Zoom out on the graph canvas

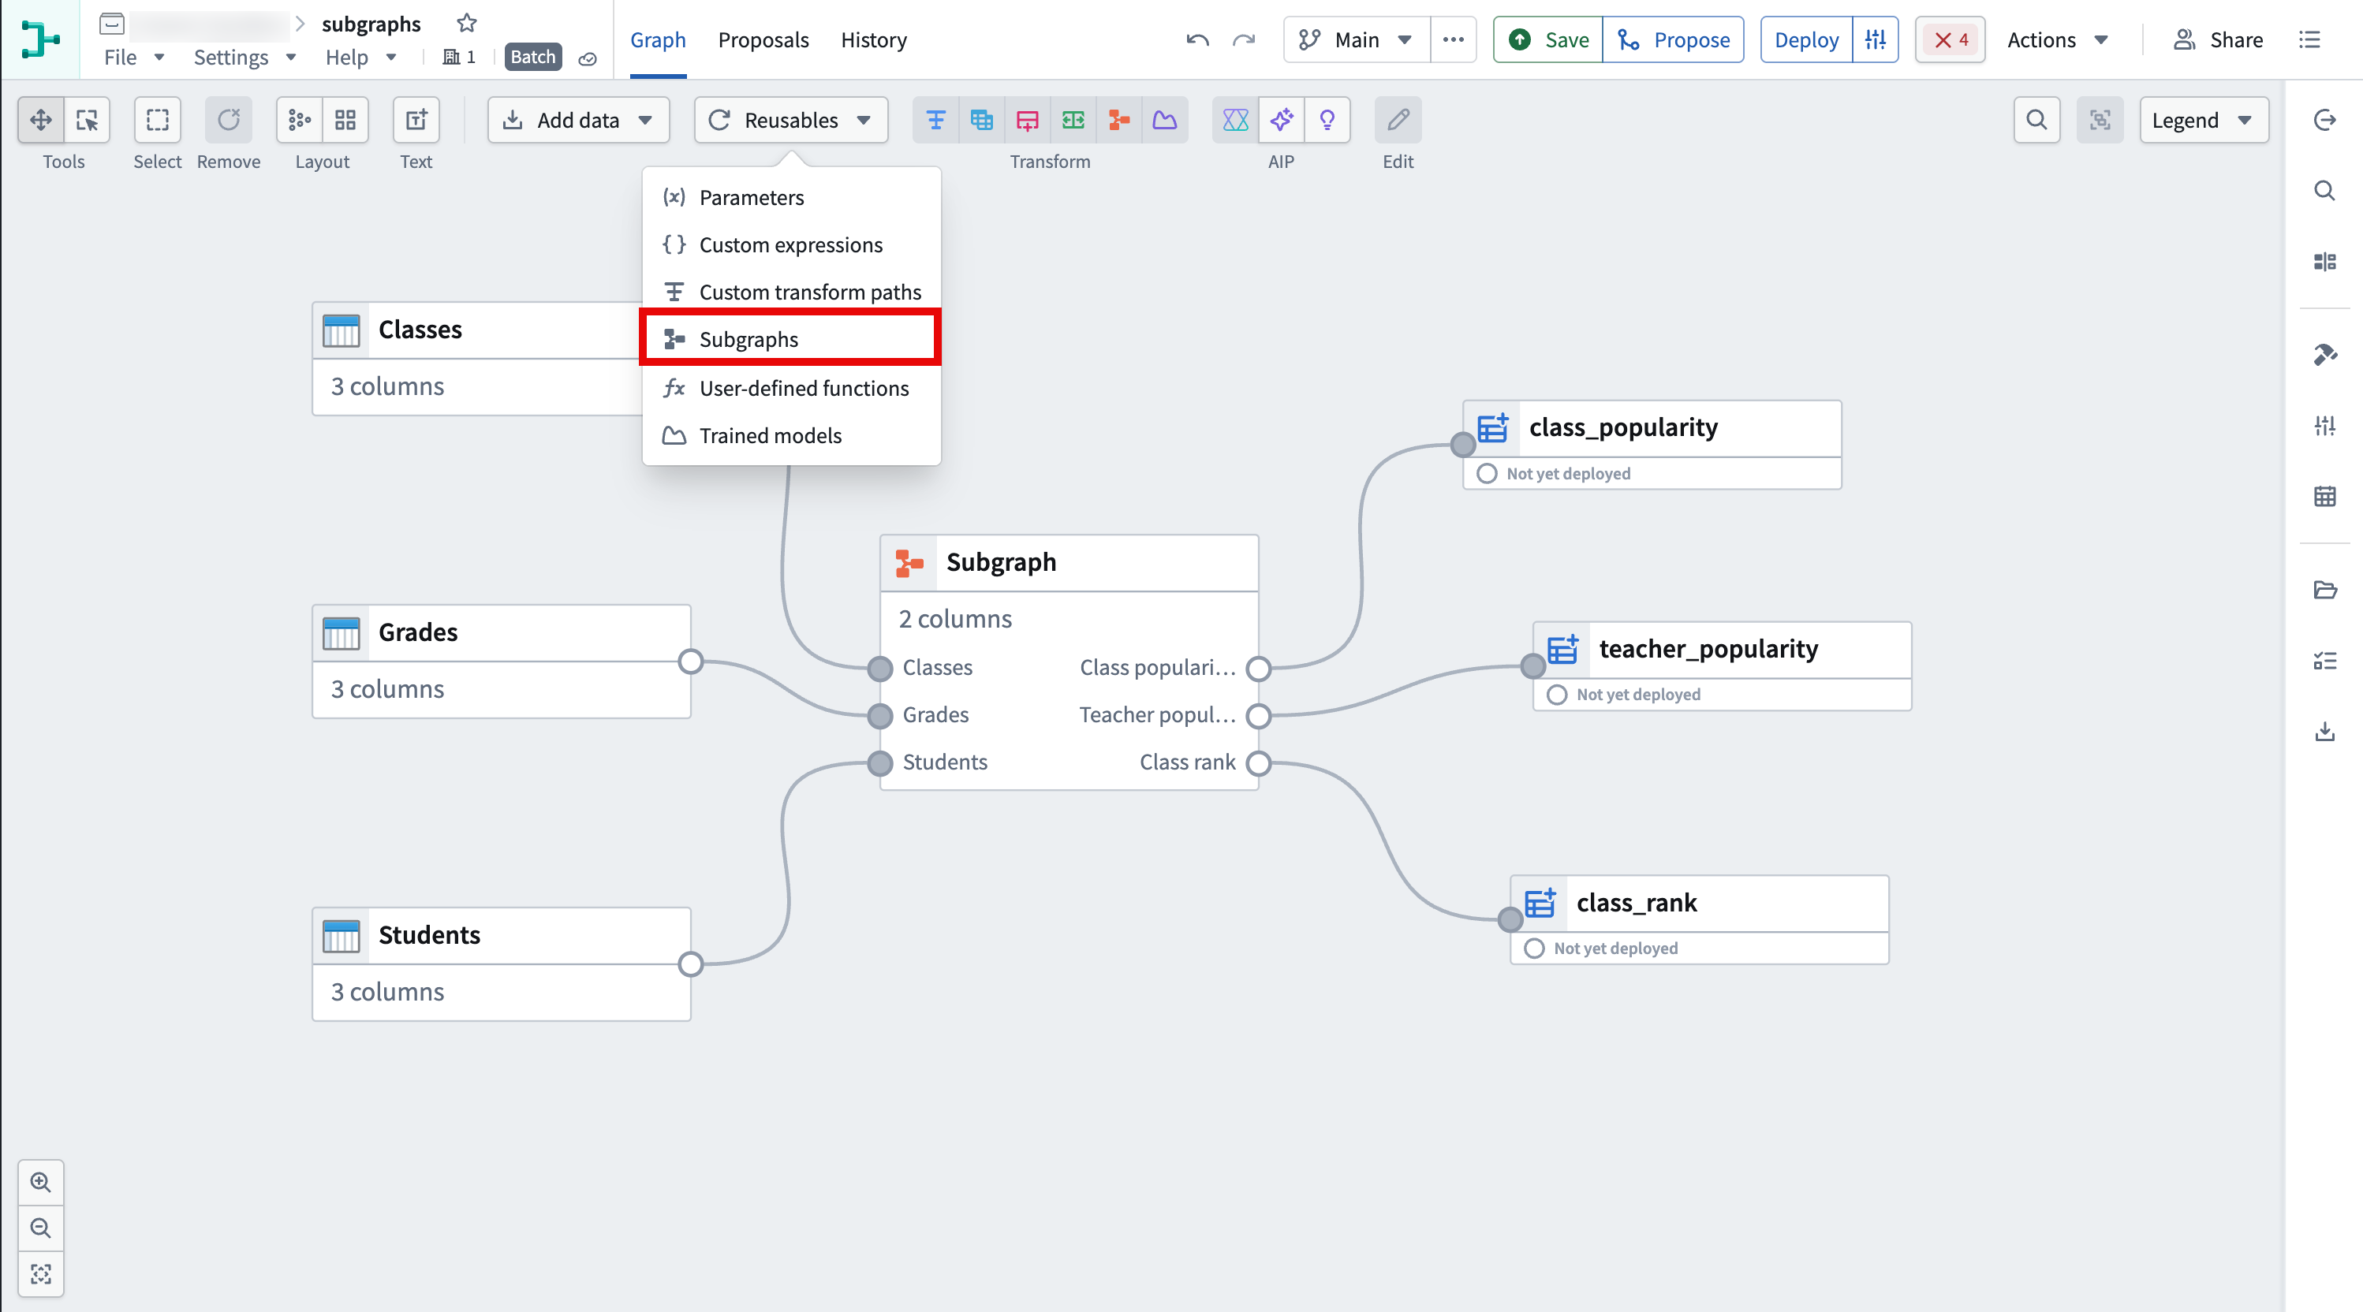[x=40, y=1228]
